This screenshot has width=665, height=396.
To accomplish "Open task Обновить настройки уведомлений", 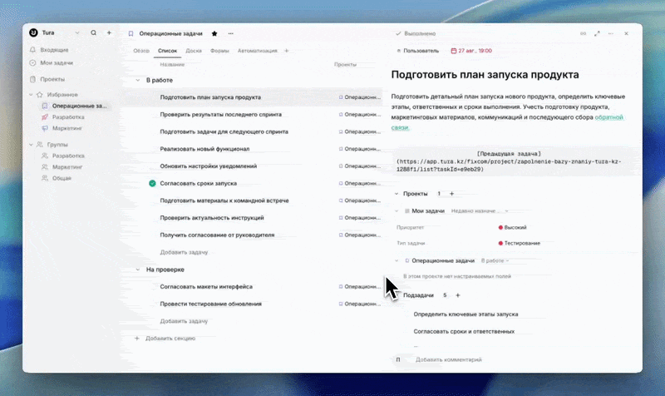I will [209, 166].
